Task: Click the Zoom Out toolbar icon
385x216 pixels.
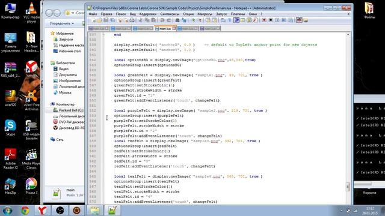Action: [x=200, y=20]
